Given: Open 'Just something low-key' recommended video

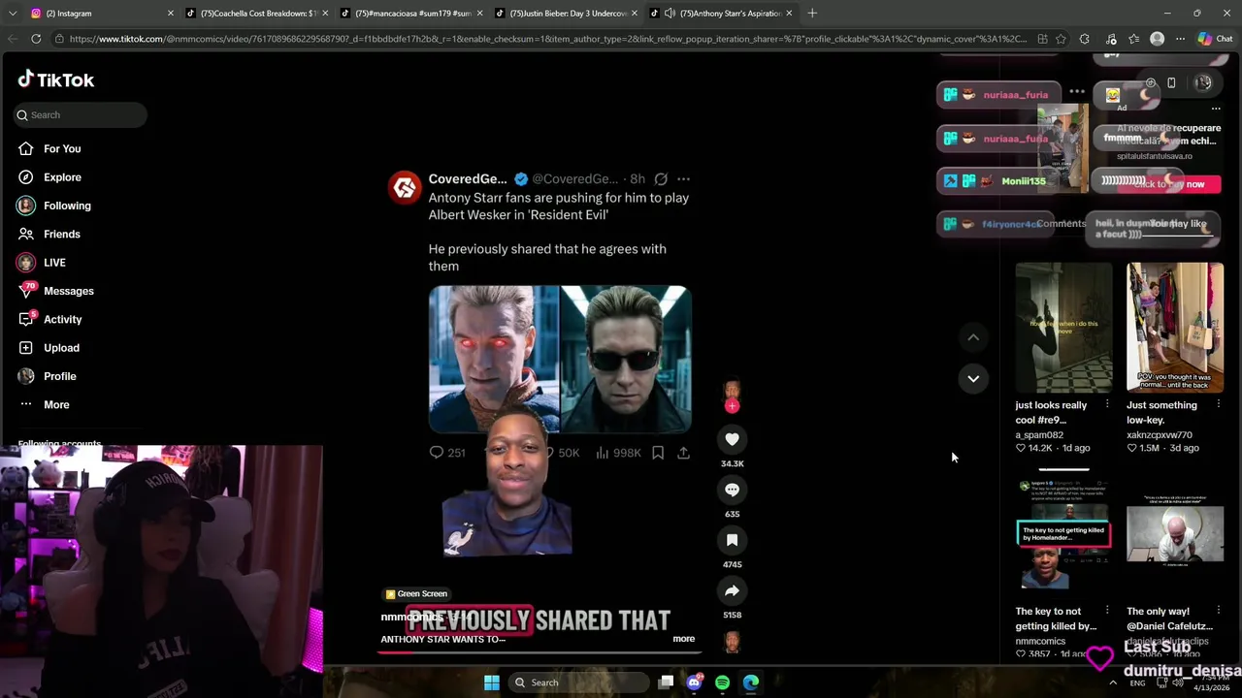Looking at the screenshot, I should click(x=1174, y=327).
